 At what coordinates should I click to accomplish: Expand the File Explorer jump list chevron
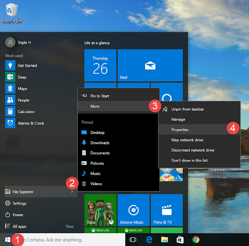[x=72, y=191]
